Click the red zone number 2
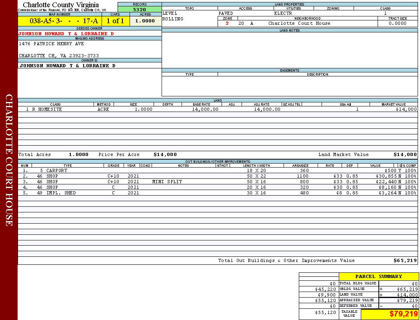This screenshot has width=420, height=320. tap(227, 24)
